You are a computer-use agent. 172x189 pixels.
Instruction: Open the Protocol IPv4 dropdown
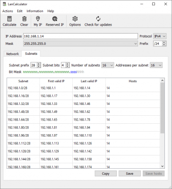point(160,36)
